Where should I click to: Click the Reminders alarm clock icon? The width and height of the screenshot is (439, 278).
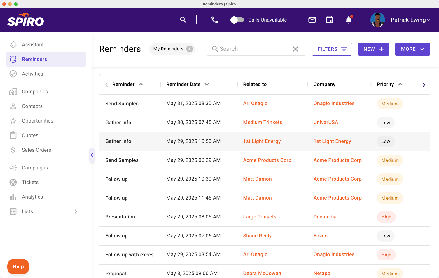13,59
